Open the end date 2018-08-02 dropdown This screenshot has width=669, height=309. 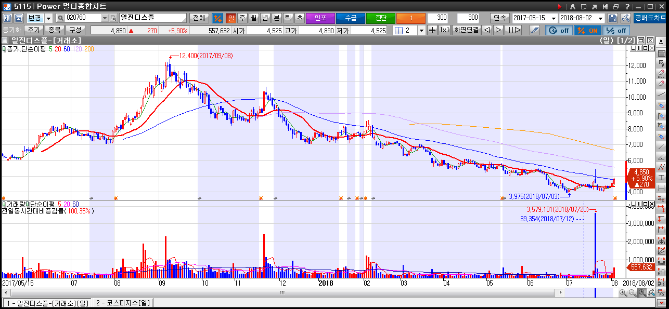[x=601, y=18]
